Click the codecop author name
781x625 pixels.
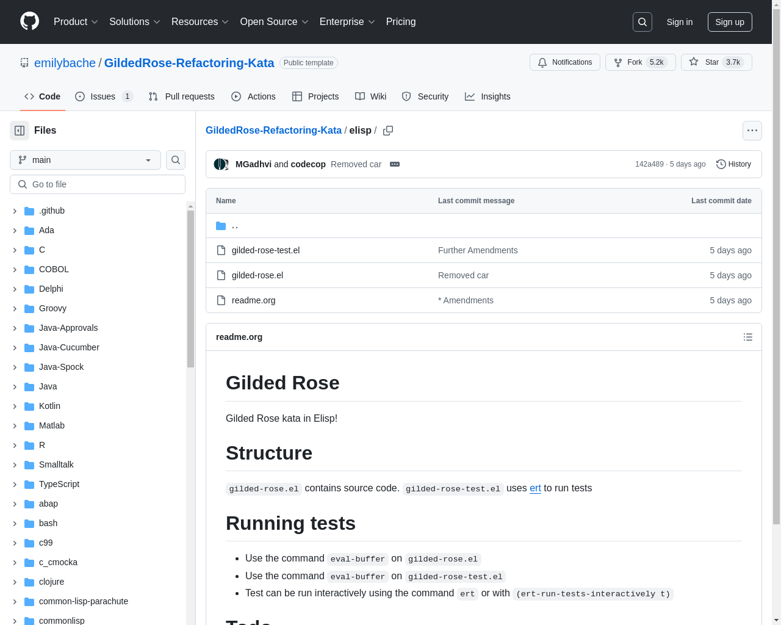point(308,164)
